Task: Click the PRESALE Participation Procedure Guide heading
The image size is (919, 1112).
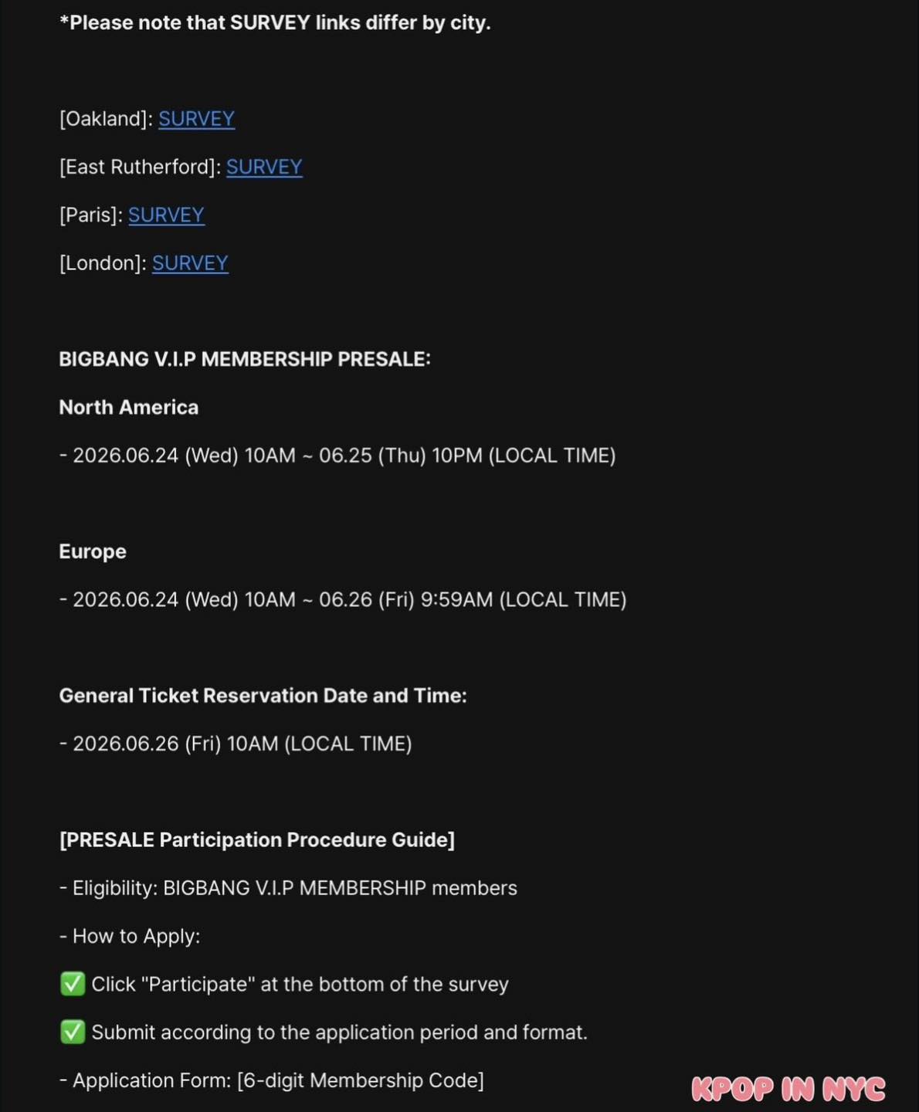Action: click(257, 839)
